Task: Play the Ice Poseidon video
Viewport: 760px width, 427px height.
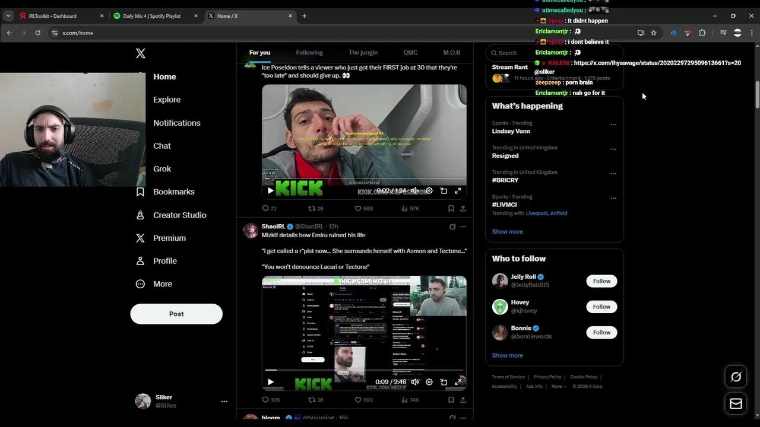Action: click(x=270, y=190)
